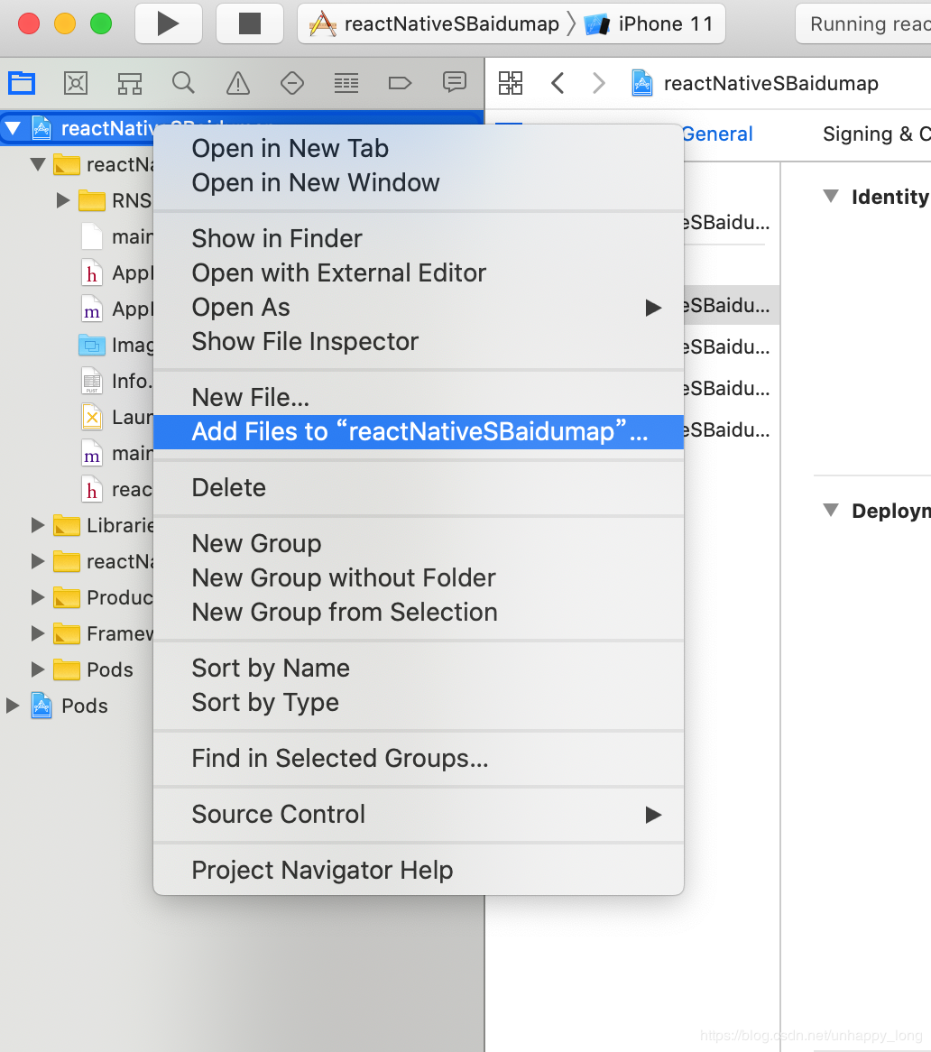Open the Test navigator diamond icon
Viewport: 931px width, 1052px height.
(x=291, y=83)
